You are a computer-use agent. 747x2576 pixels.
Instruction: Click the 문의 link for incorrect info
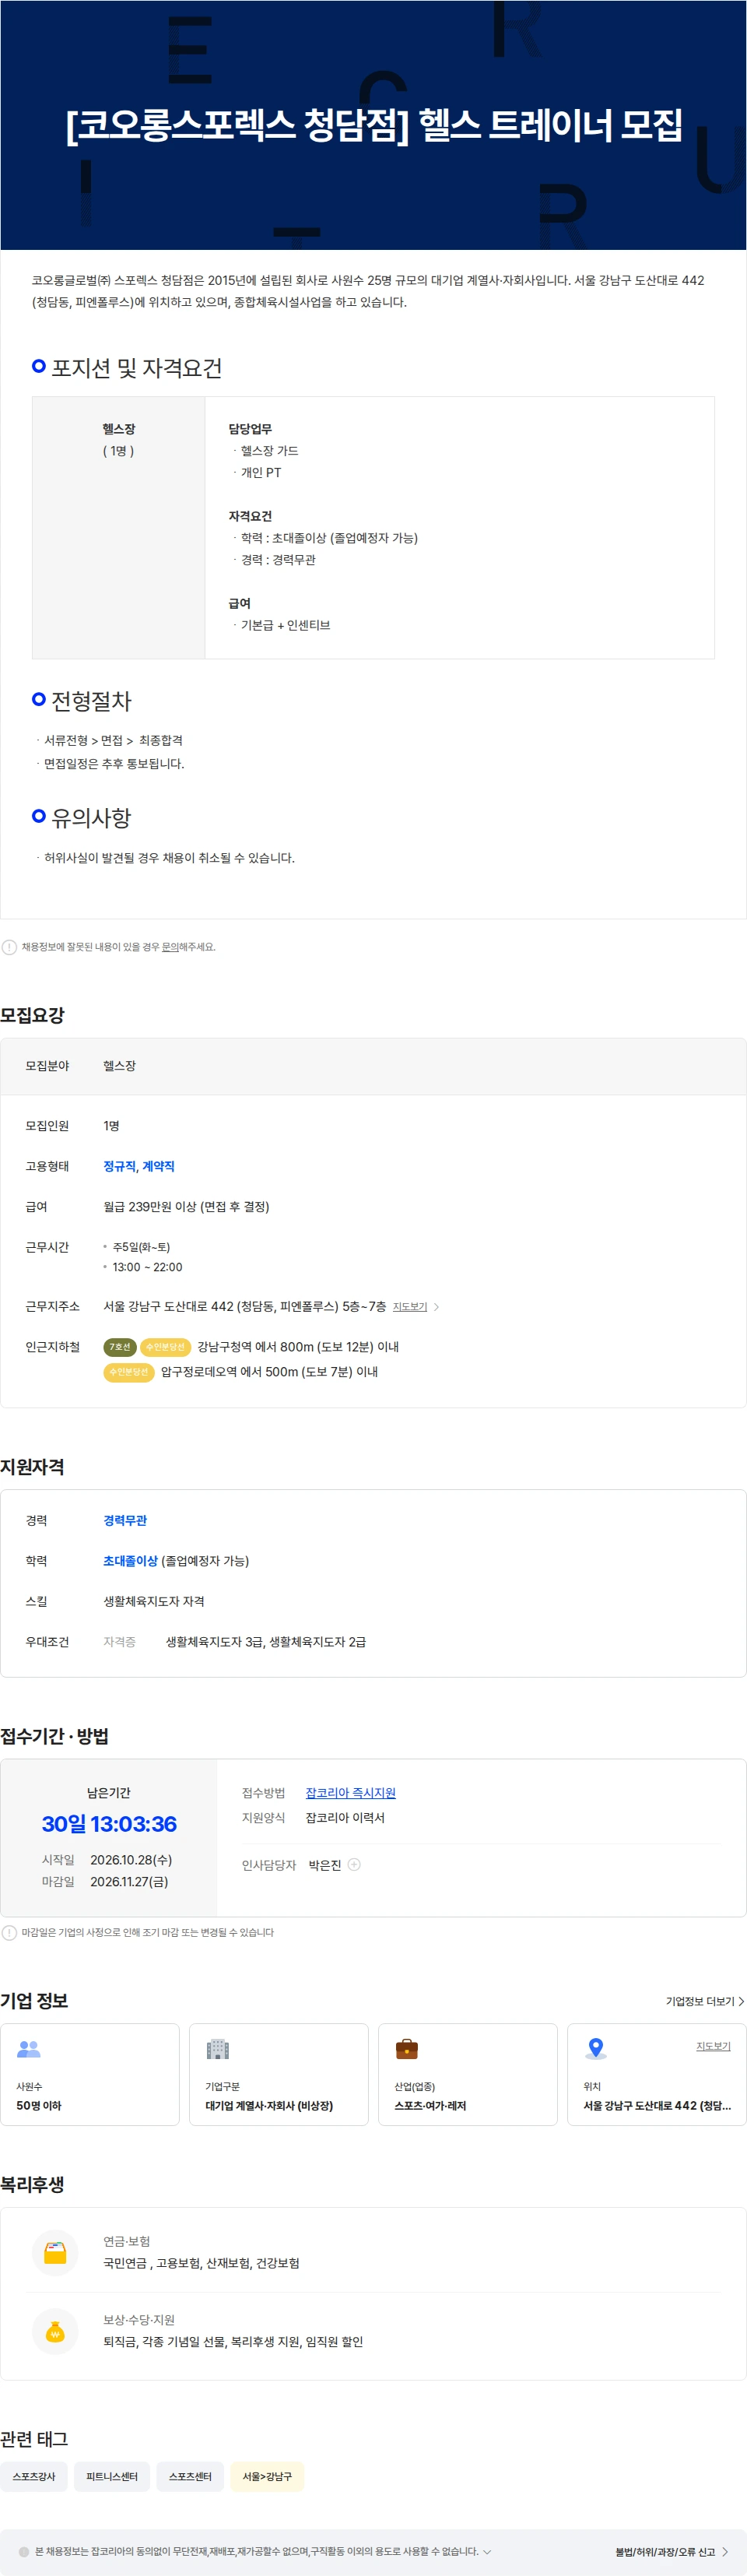[x=170, y=946]
